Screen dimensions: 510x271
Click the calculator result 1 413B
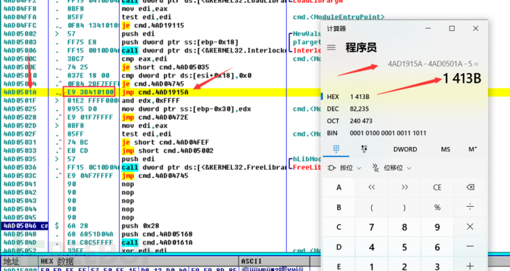tap(462, 78)
